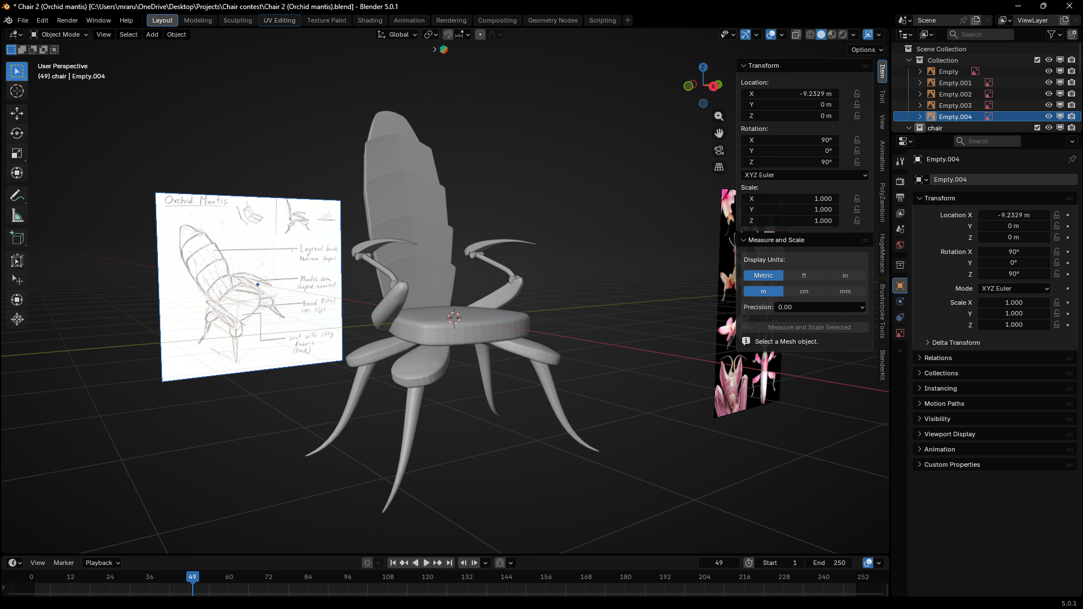Select the Rotate tool
The width and height of the screenshot is (1083, 609).
[17, 133]
